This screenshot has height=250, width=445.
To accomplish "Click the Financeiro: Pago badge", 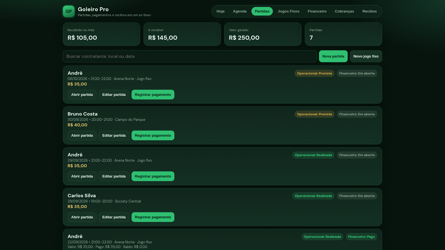I will pos(362,237).
